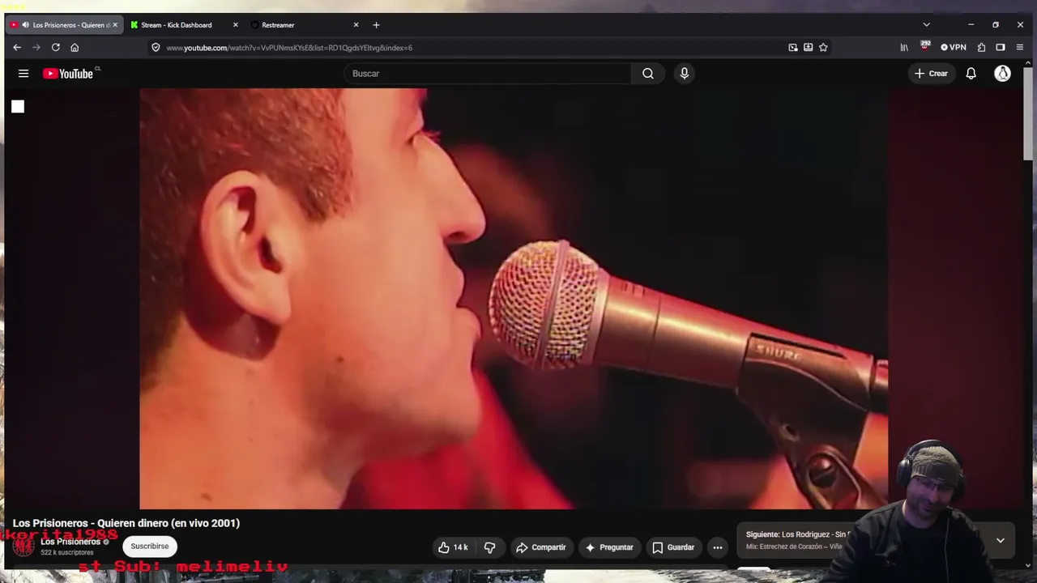The width and height of the screenshot is (1037, 583).
Task: Close the Restreamer tab
Action: (356, 25)
